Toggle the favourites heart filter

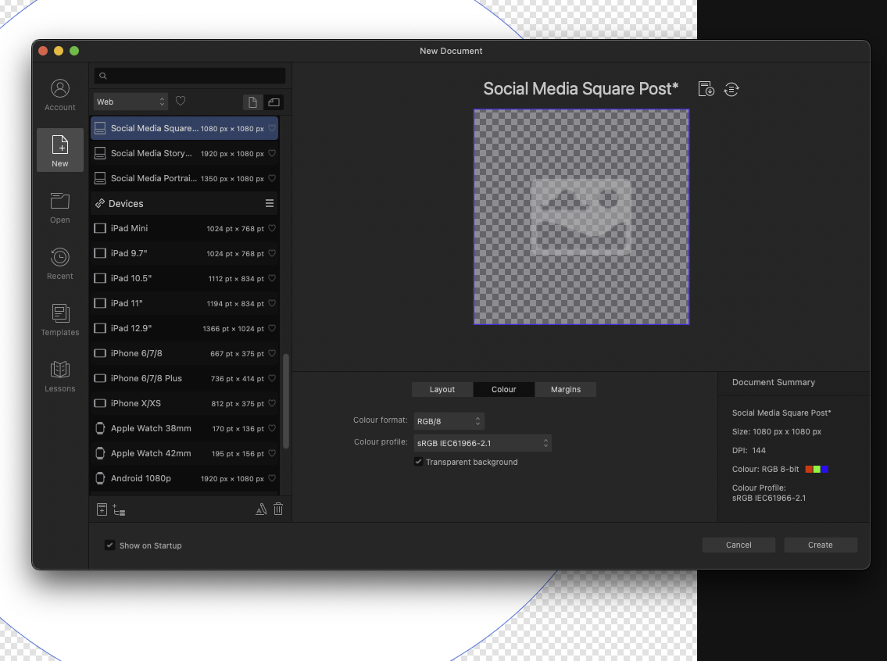[x=181, y=102]
